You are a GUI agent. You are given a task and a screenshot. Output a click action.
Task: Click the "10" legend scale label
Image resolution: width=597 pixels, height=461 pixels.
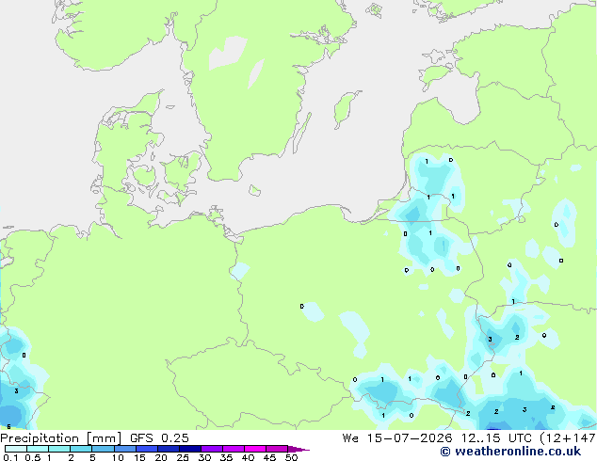(118, 457)
